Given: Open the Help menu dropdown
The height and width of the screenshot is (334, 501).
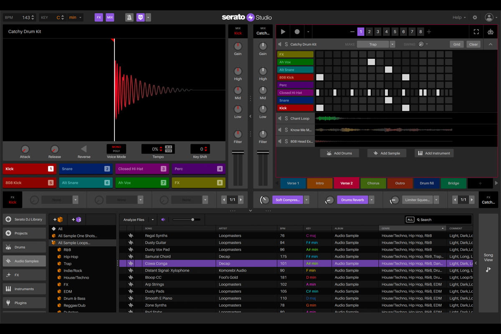Looking at the screenshot, I should click(460, 18).
